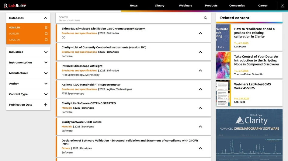Collapse the Infrared Microscope AIMsight result chevron
The height and width of the screenshot is (161, 288).
200,71
